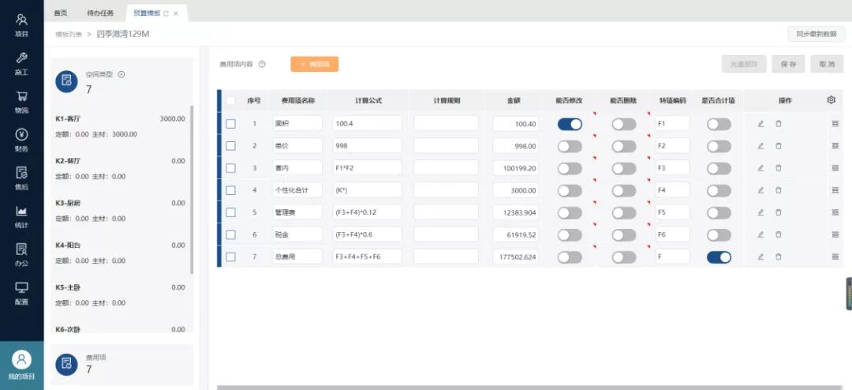
Task: Open the 物流 cart icon in sidebar
Action: pyautogui.click(x=21, y=101)
